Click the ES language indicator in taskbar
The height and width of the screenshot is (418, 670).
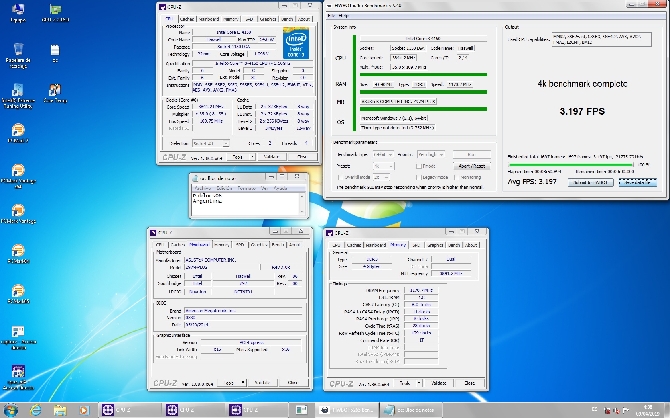[595, 409]
